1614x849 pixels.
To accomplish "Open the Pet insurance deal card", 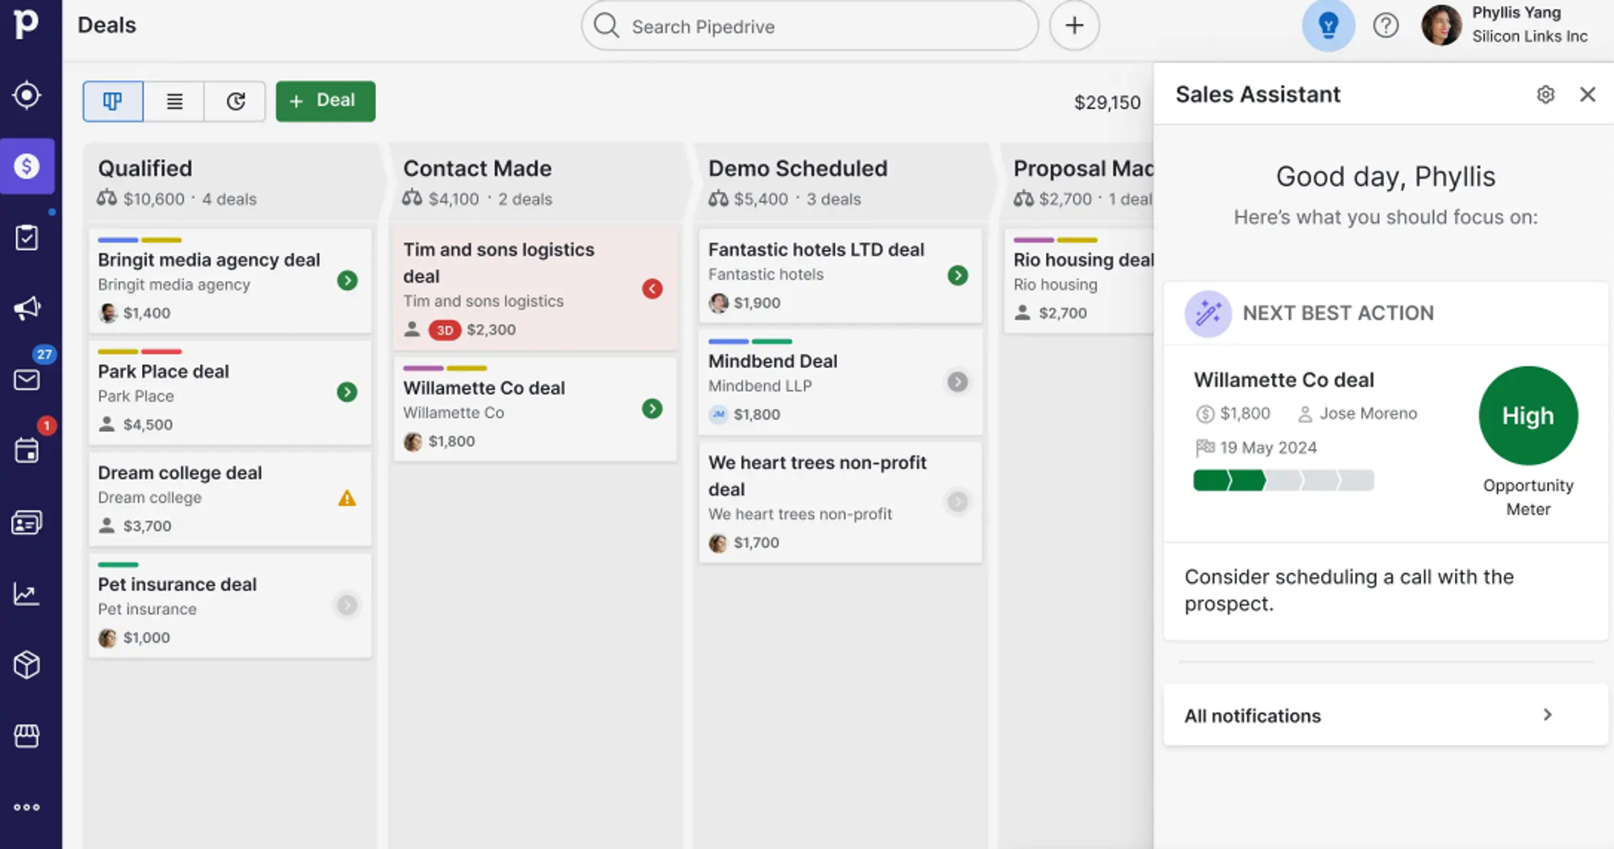I will 230,605.
